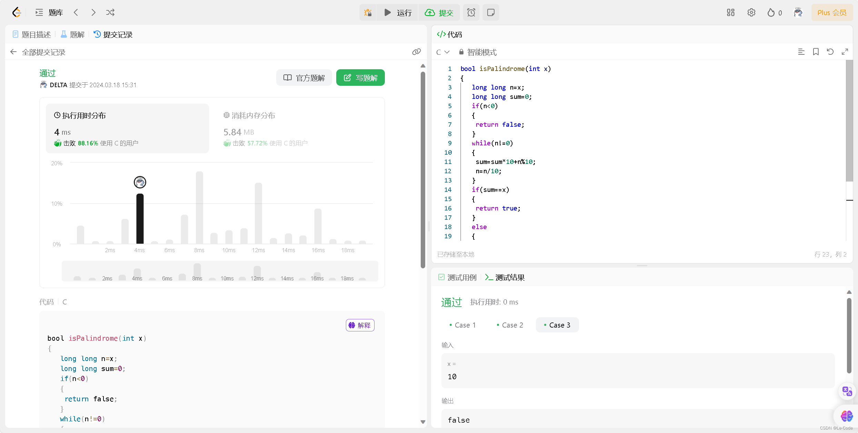Open the 测试用例 tab
Image resolution: width=858 pixels, height=433 pixels.
(x=457, y=278)
